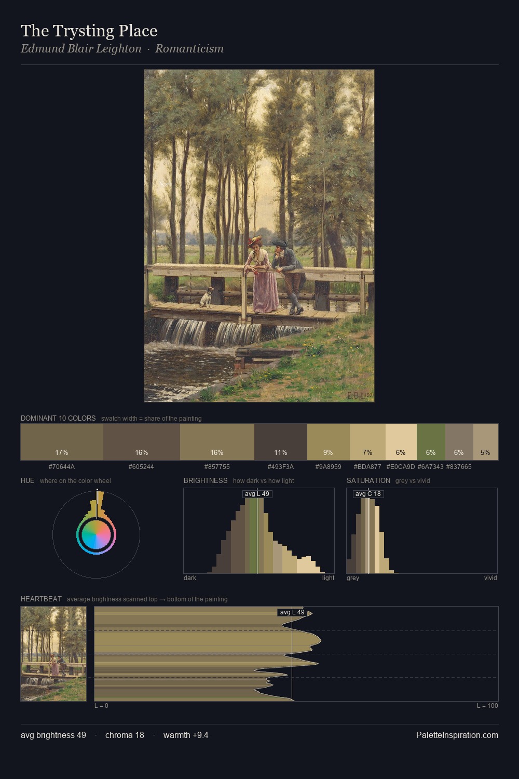Image resolution: width=519 pixels, height=779 pixels.
Task: Click the 'L = 100' axis label
Action: coord(487,706)
